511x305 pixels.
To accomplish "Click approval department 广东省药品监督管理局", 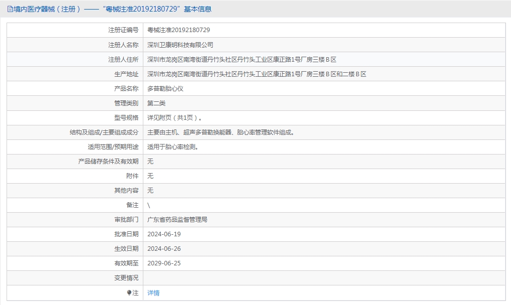I will (x=177, y=220).
